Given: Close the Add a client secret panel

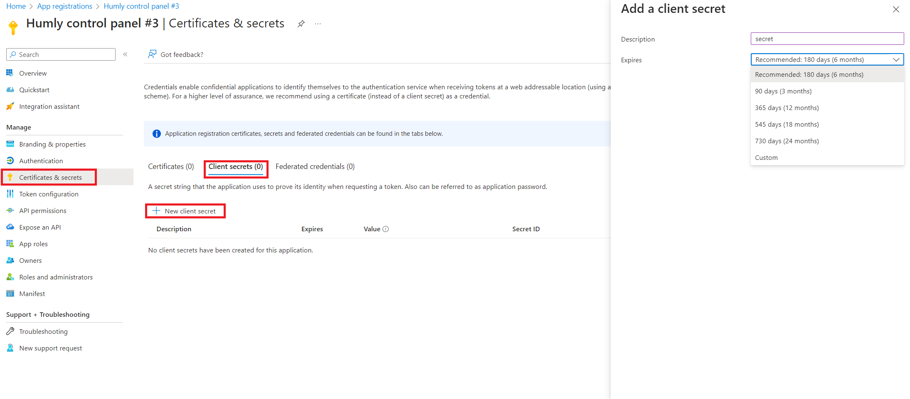Looking at the screenshot, I should coord(896,9).
